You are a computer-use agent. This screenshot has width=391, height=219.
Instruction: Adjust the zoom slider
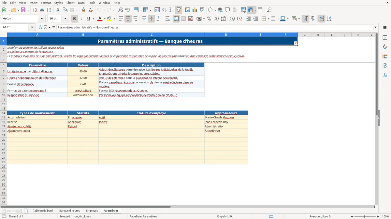[365, 216]
